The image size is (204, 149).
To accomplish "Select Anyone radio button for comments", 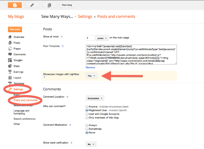I will (x=87, y=107).
